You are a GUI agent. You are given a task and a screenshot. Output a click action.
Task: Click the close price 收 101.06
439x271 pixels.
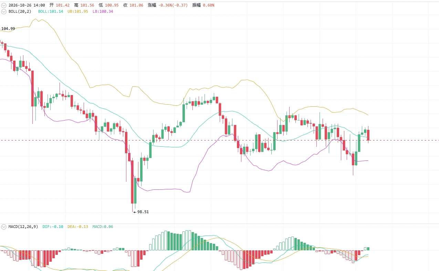(133, 5)
